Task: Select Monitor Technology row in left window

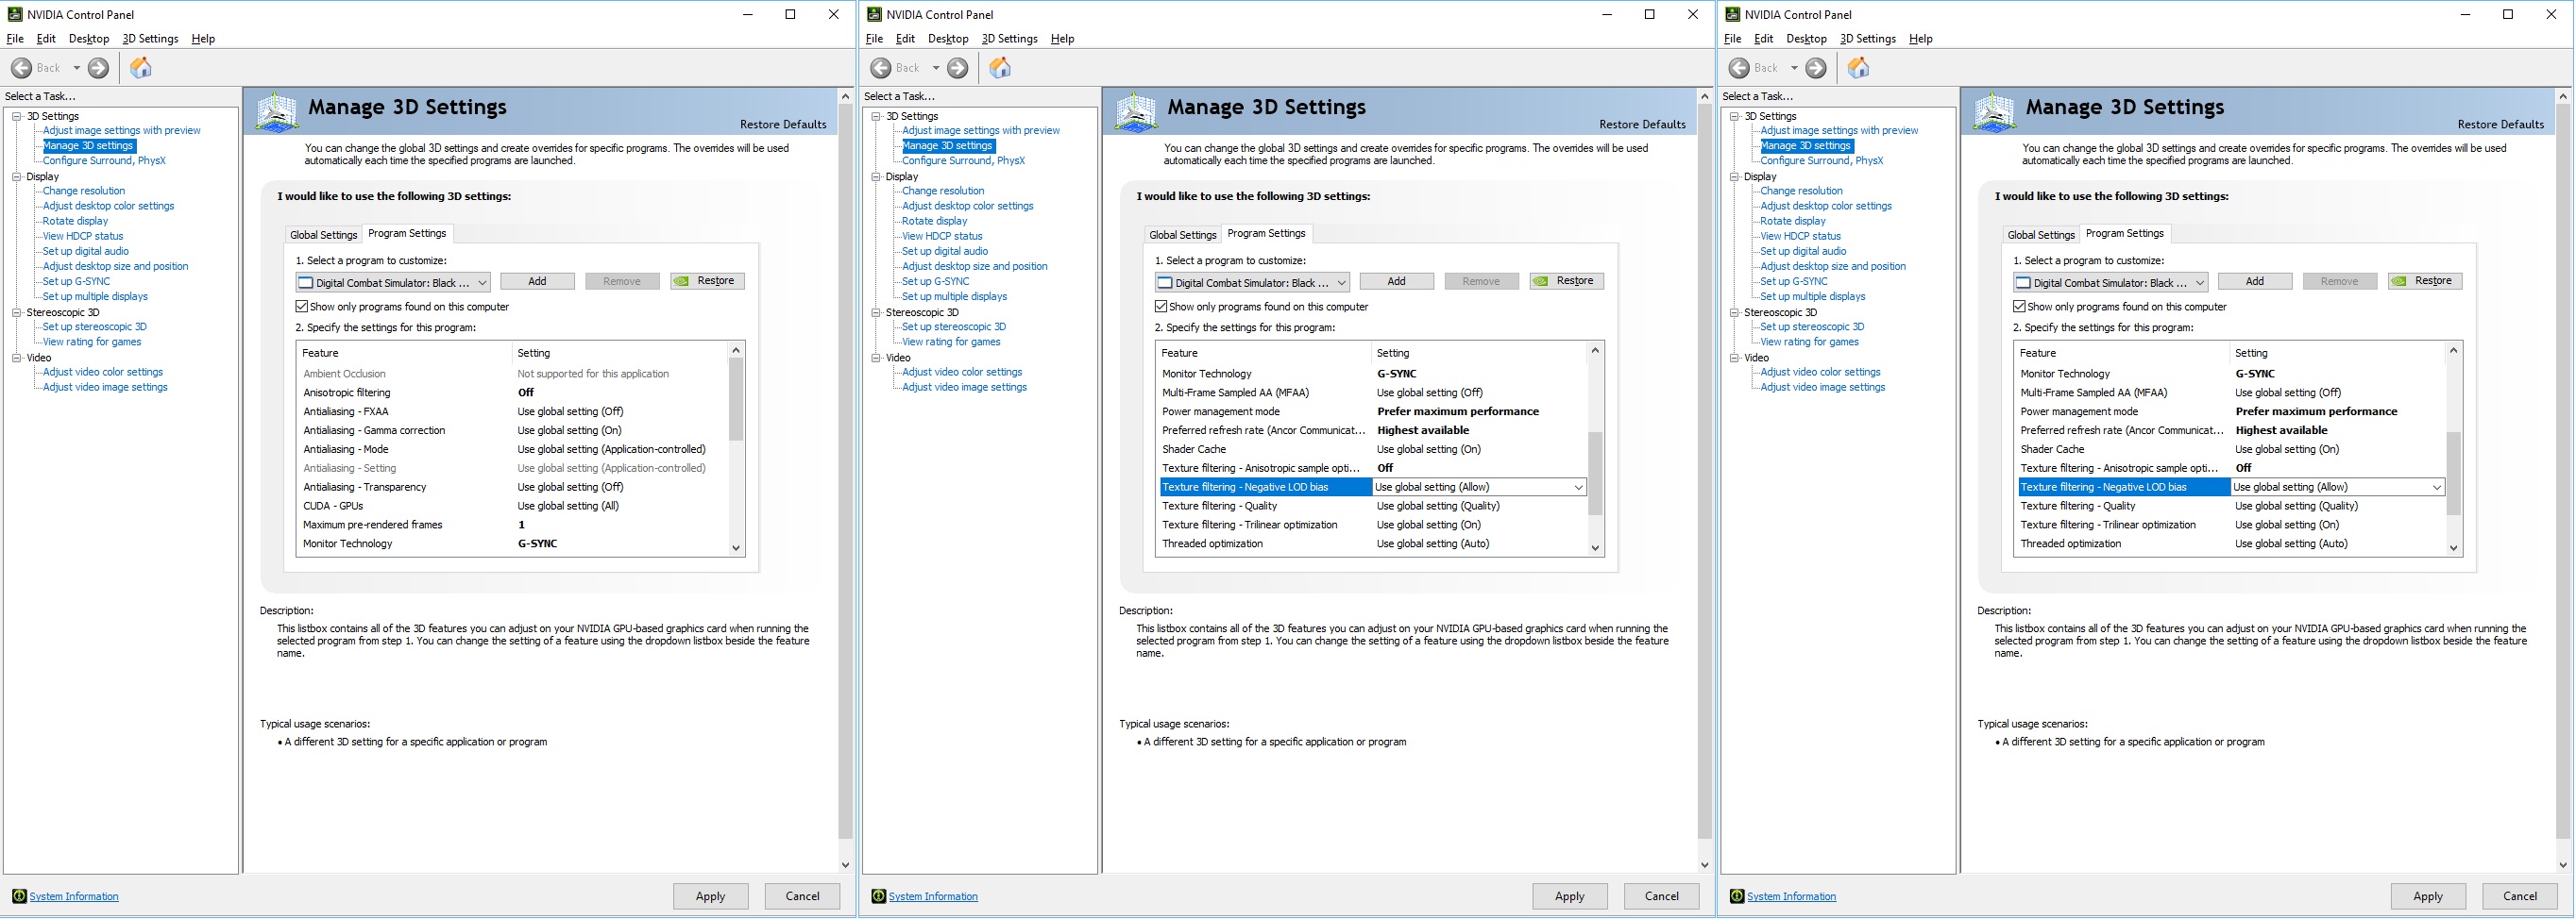Action: [512, 543]
